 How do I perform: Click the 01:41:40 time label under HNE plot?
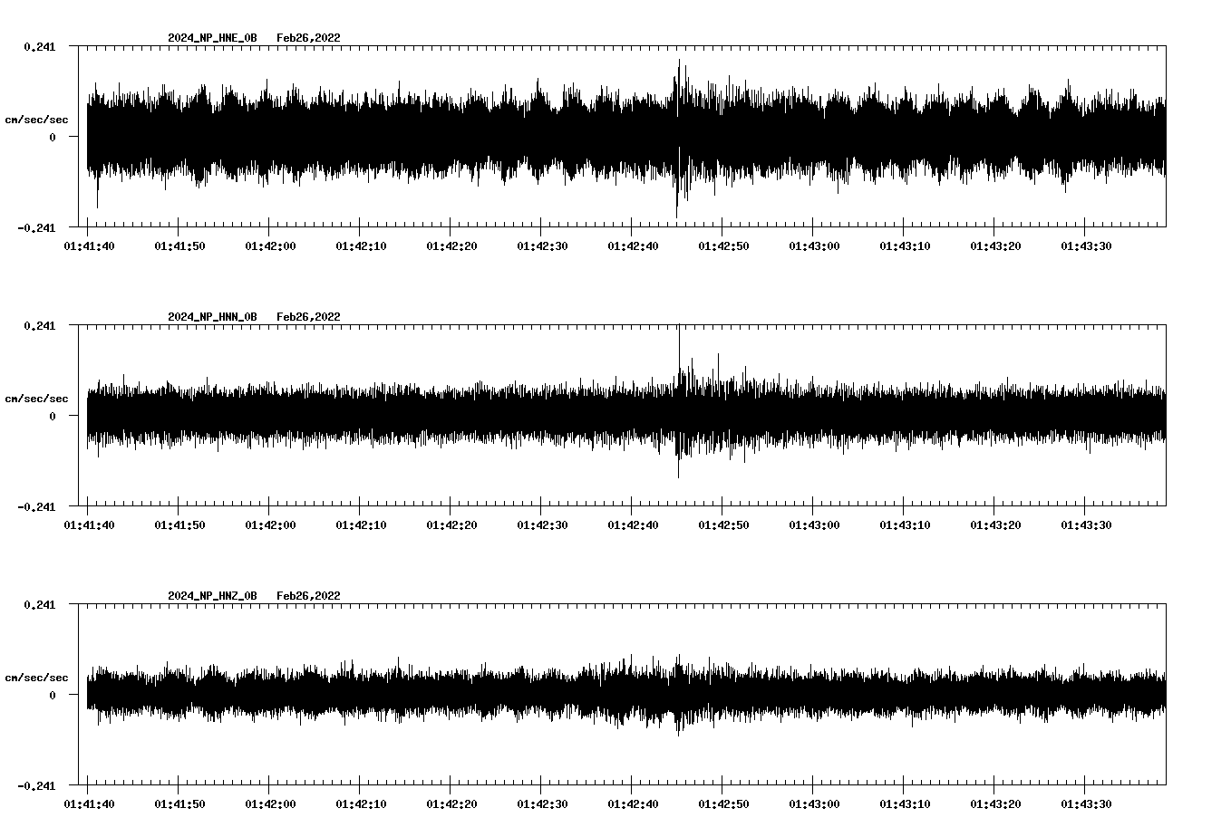coord(89,246)
